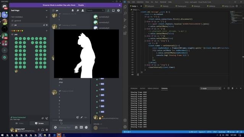Open the Help menu in VS Code

click(170, 2)
